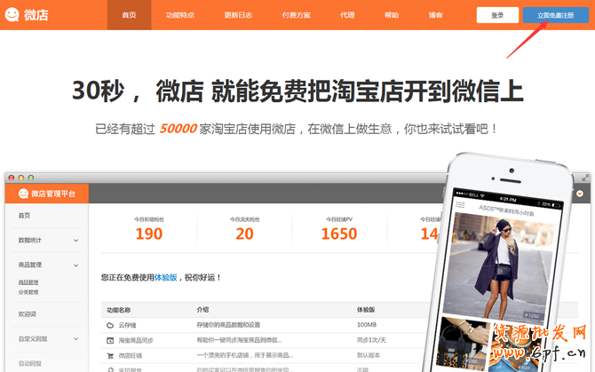Screen dimensions: 595x372
Task: Expand the 自定义回复 chevron in sidebar
Action: click(x=75, y=338)
